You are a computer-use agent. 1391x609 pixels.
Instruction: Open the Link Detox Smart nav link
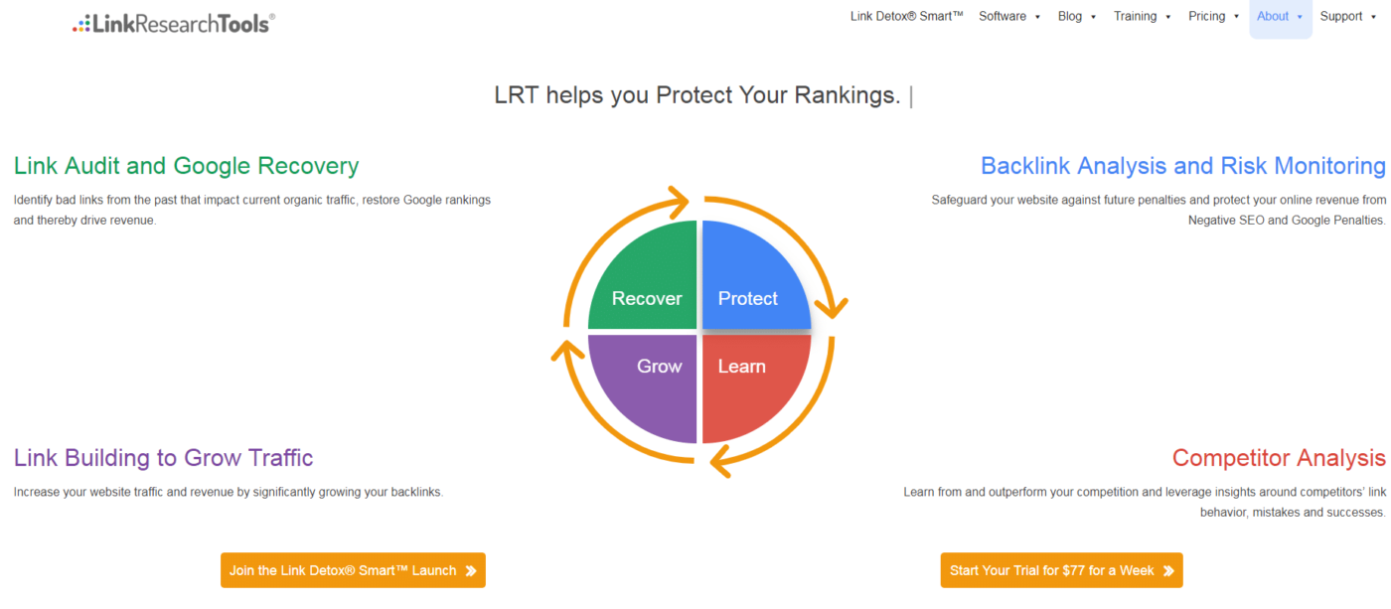click(907, 16)
